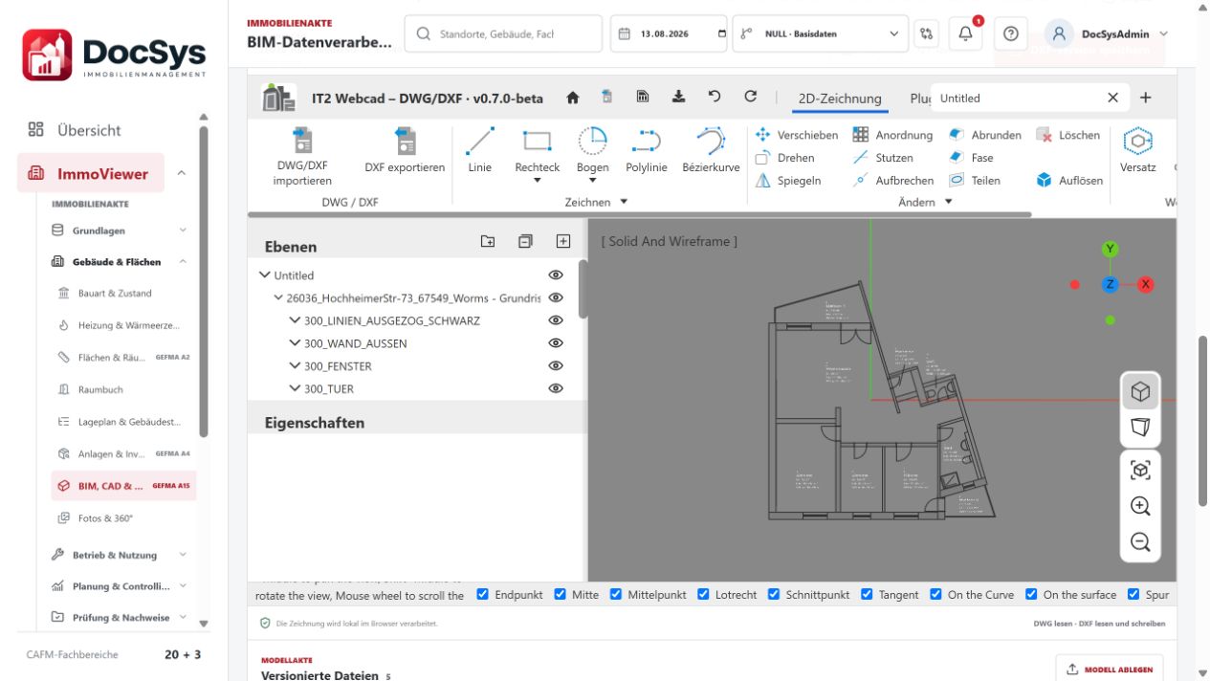Viewport: 1210px width, 681px height.
Task: Toggle visibility of 300_LINIEN_AUSGEZOG_SCHWARZ layer
Action: 556,320
